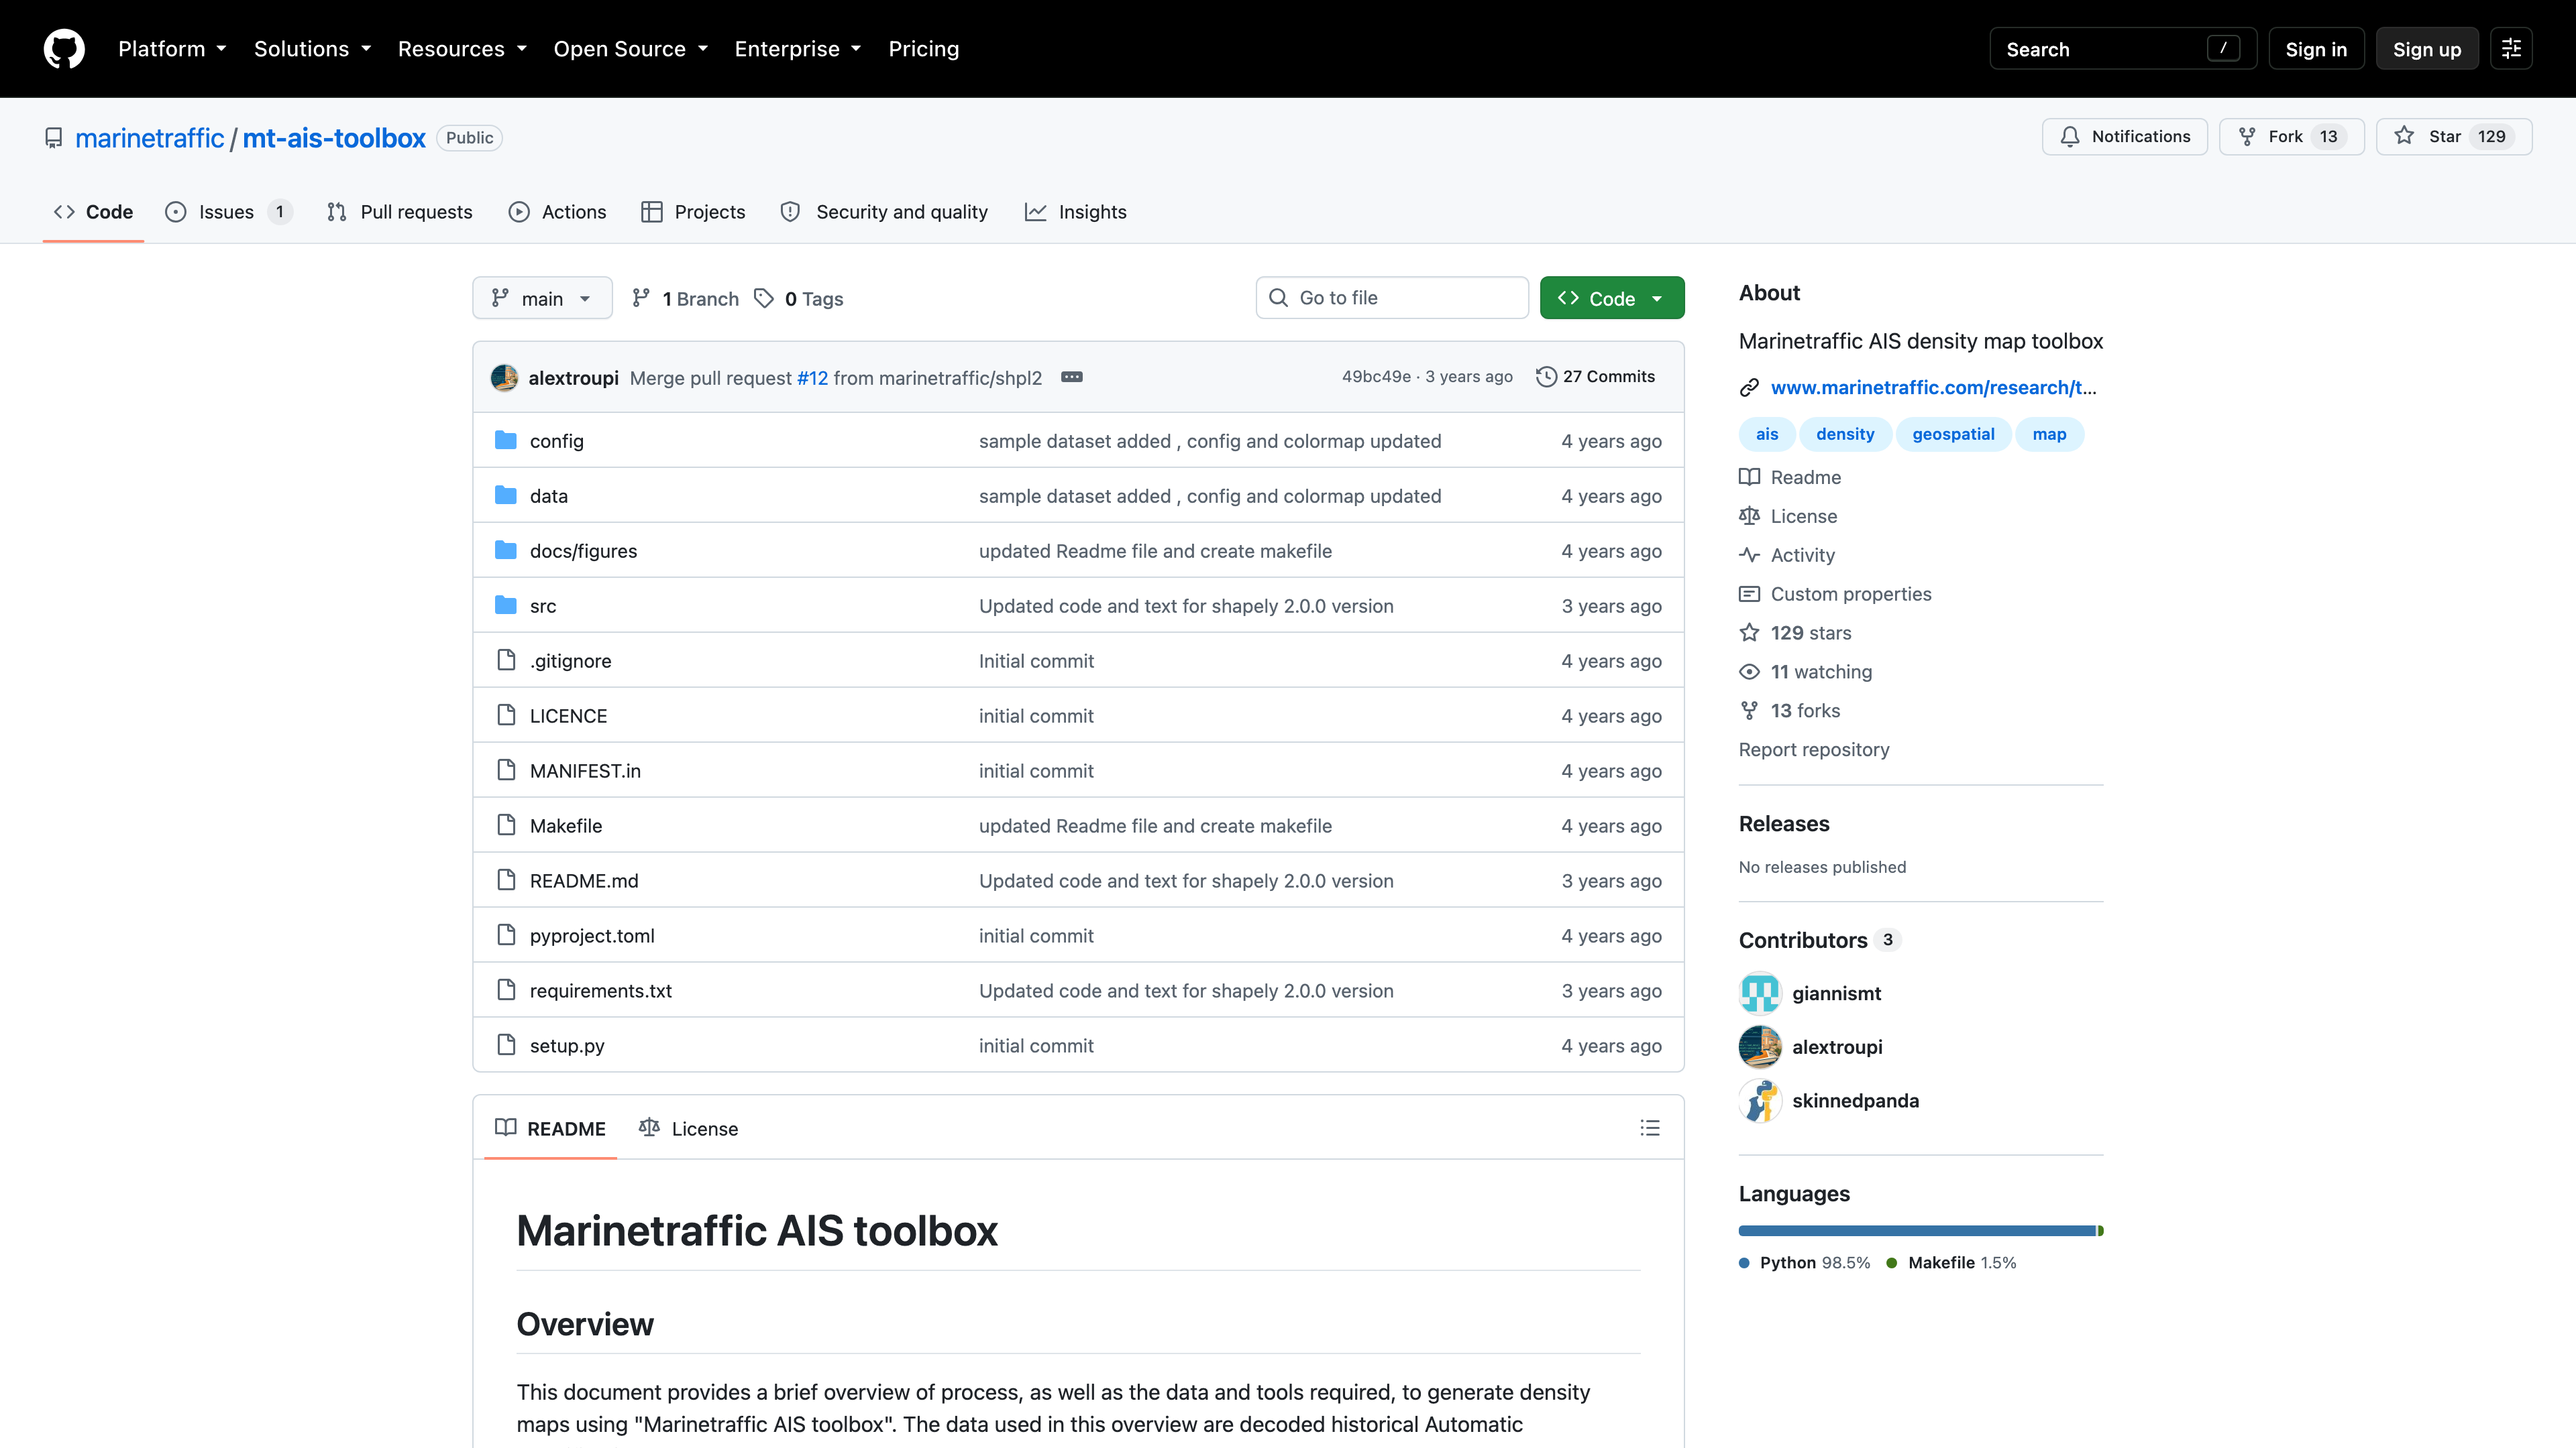Click the book icon next to Readme
Image resolution: width=2576 pixels, height=1448 pixels.
pos(1749,477)
